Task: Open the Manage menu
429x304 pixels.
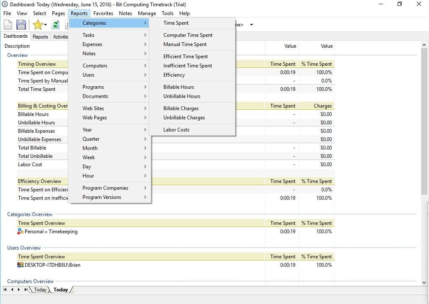Action: click(147, 13)
